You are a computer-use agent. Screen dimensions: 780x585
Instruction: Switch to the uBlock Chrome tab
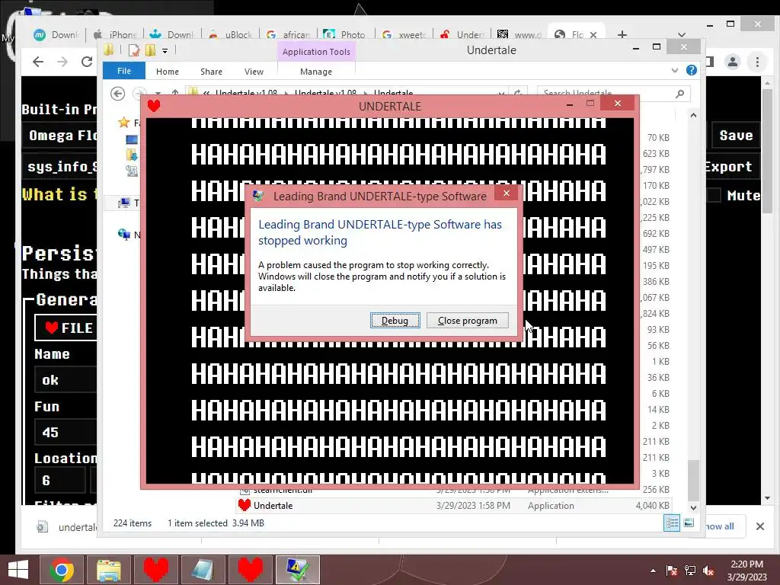coord(231,34)
